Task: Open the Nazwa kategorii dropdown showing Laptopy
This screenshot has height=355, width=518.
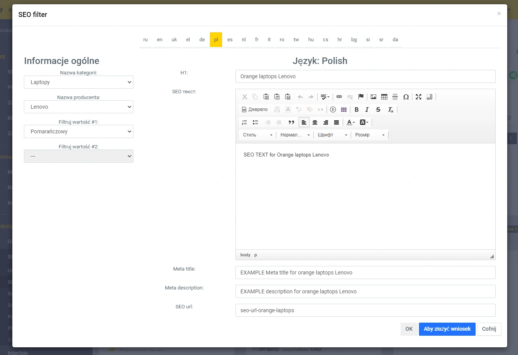Action: 79,82
